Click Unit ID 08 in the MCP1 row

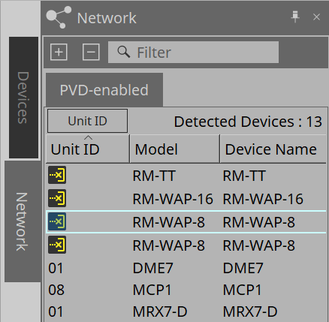coord(56,290)
